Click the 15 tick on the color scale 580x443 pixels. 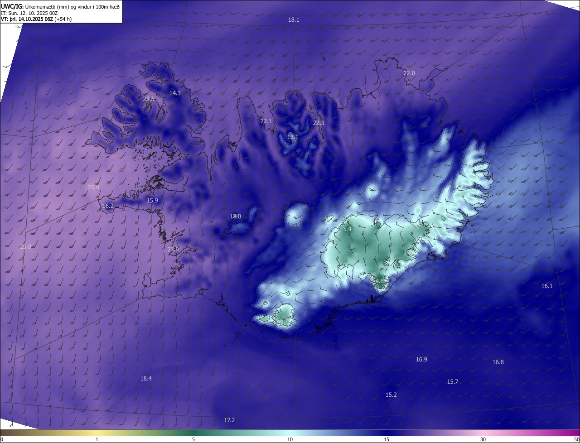pos(387,439)
